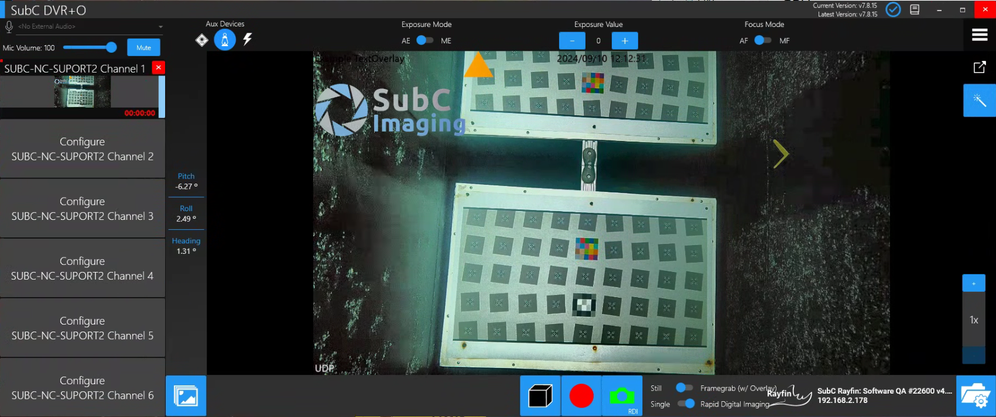The height and width of the screenshot is (417, 996).
Task: Open the hamburger main menu
Action: [x=980, y=35]
